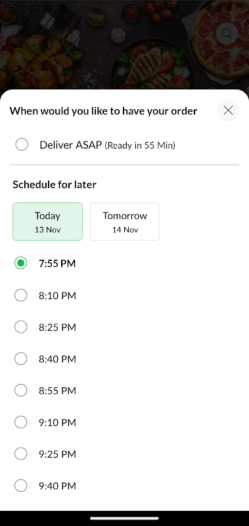
Task: Close the order time sheet
Action: click(x=228, y=110)
